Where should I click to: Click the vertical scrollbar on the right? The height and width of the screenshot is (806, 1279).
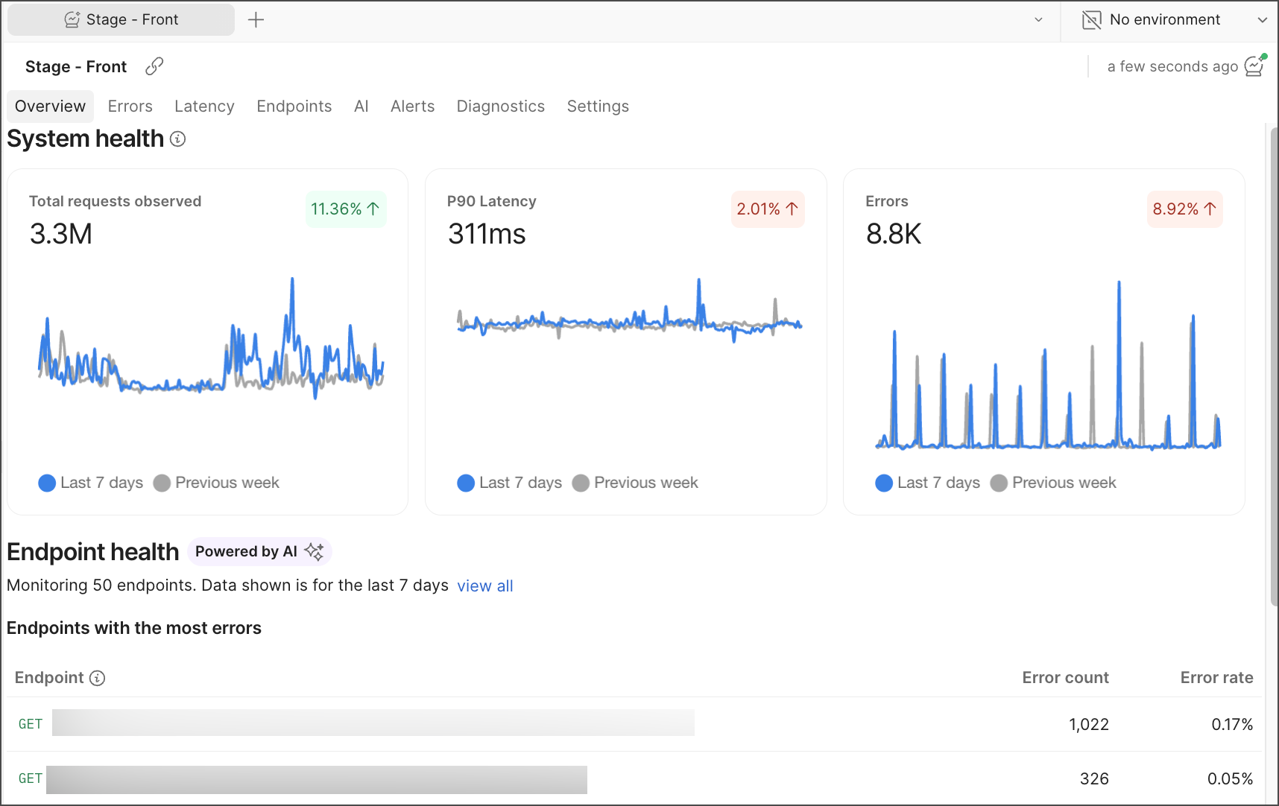tap(1273, 365)
